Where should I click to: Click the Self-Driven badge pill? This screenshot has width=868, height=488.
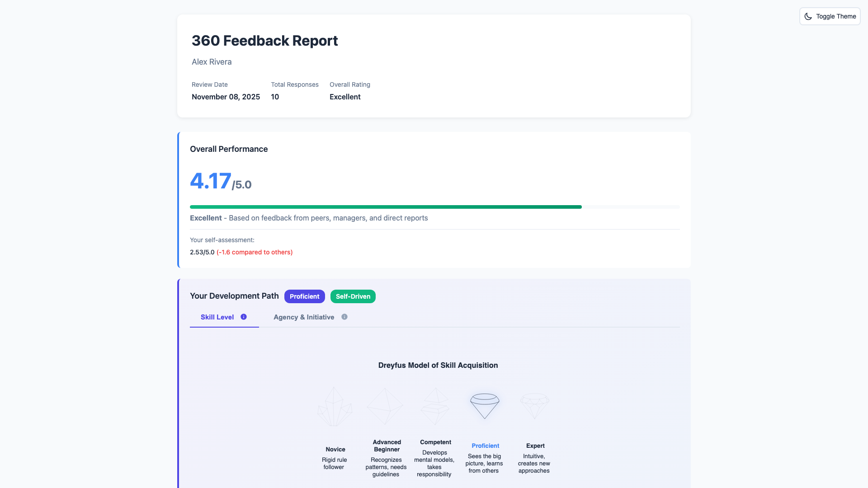pos(353,296)
